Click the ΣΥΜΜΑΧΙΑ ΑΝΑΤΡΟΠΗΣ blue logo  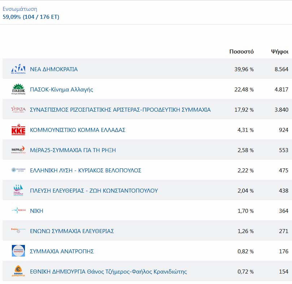click(x=18, y=251)
